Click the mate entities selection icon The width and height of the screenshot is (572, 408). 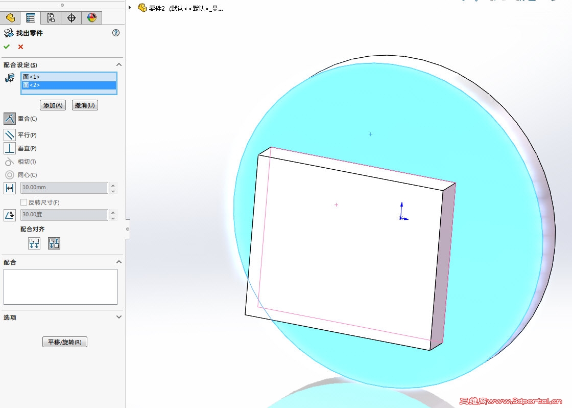tap(10, 77)
